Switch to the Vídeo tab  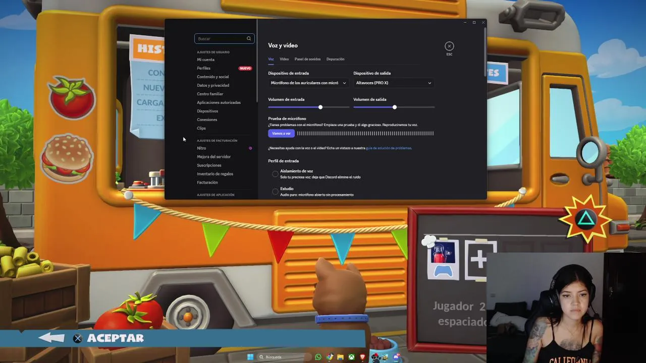coord(284,59)
